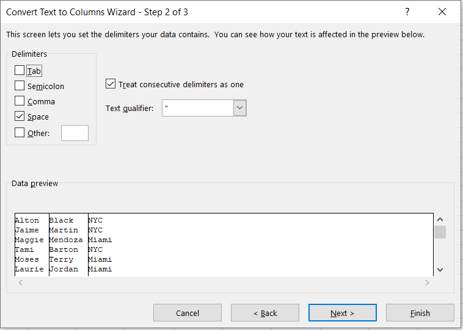Check the Semicolon delimiter option
The height and width of the screenshot is (330, 463).
pyautogui.click(x=20, y=86)
